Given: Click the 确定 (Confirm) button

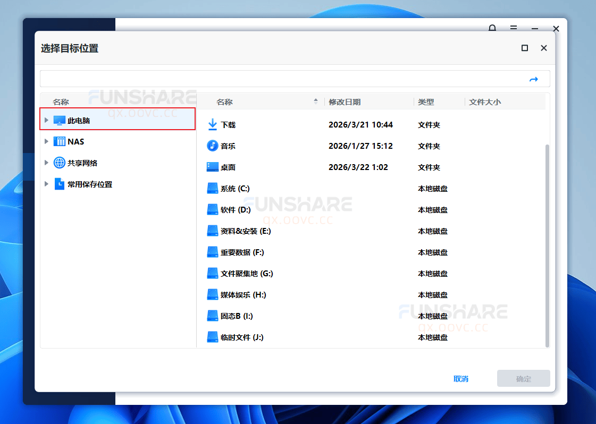Looking at the screenshot, I should tap(523, 378).
